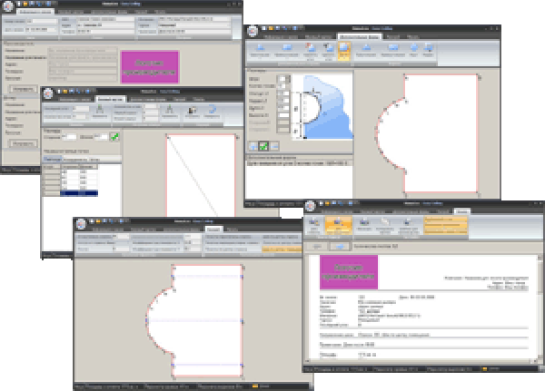
Task: Click the magenta logo image in the order form window
Action: [150, 67]
